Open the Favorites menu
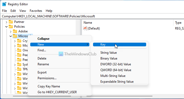Screen dimensions: 184x99 36,11
